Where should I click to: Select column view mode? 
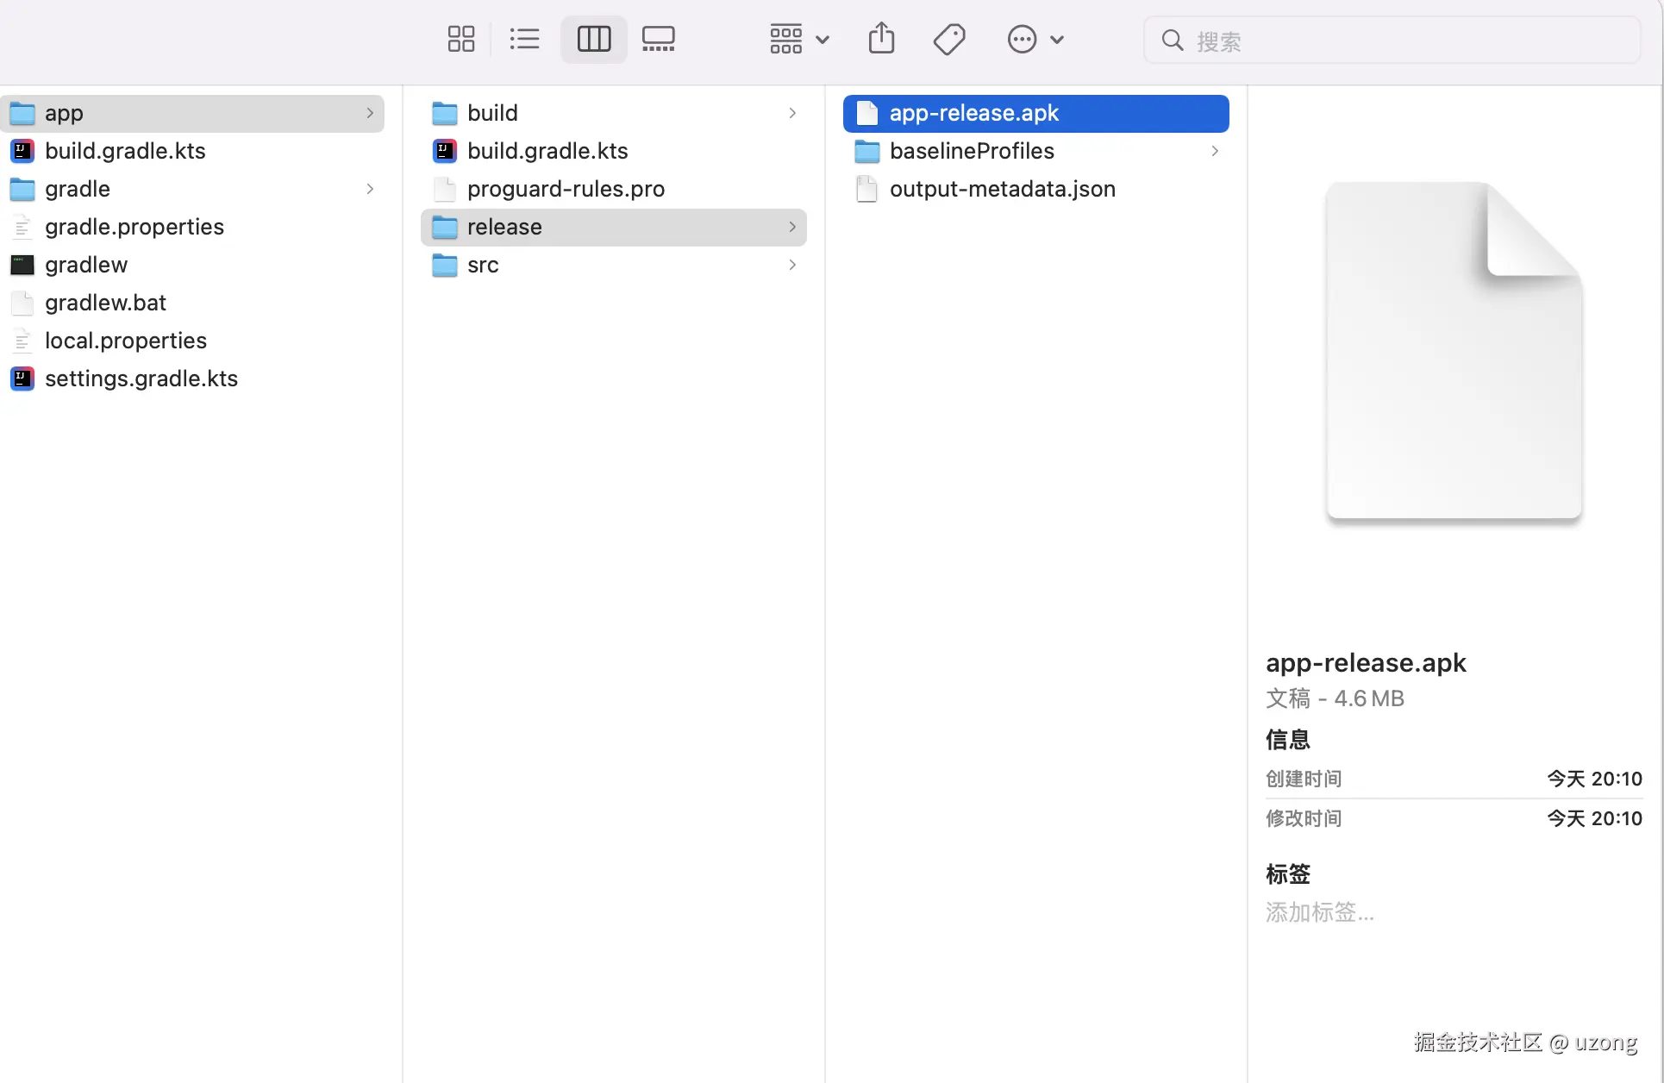[593, 39]
